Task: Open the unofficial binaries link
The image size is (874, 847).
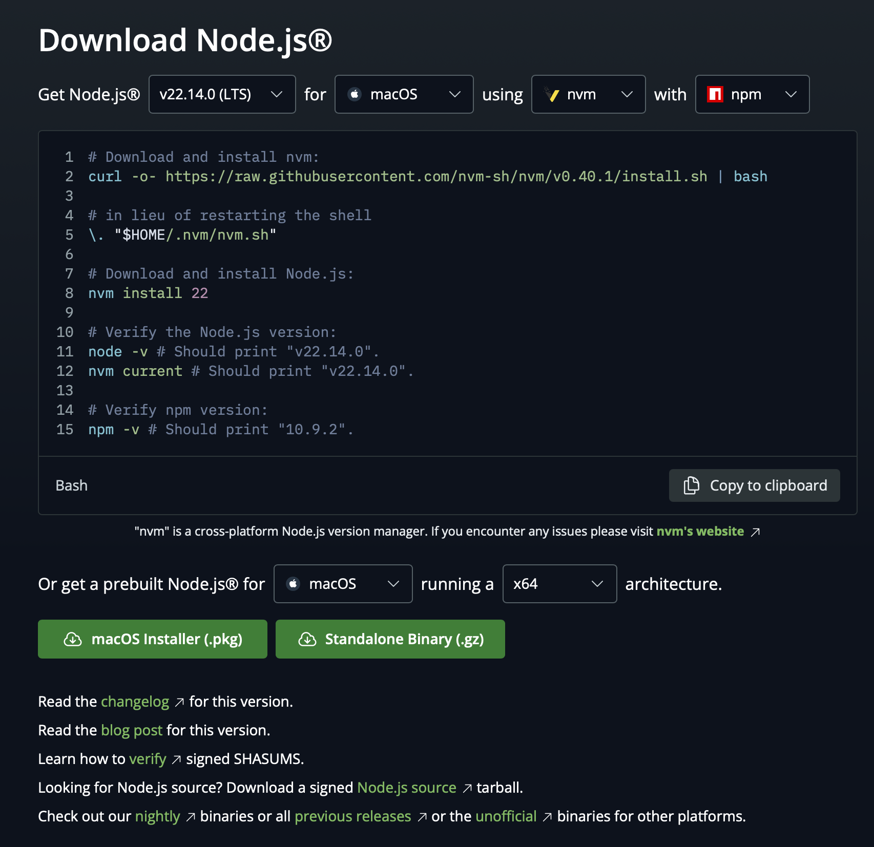Action: coord(506,816)
